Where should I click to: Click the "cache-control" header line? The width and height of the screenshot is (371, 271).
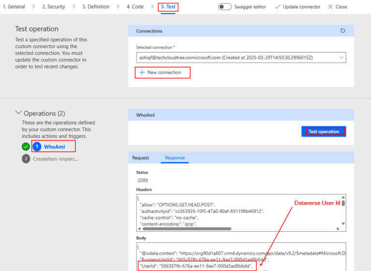[x=169, y=217]
